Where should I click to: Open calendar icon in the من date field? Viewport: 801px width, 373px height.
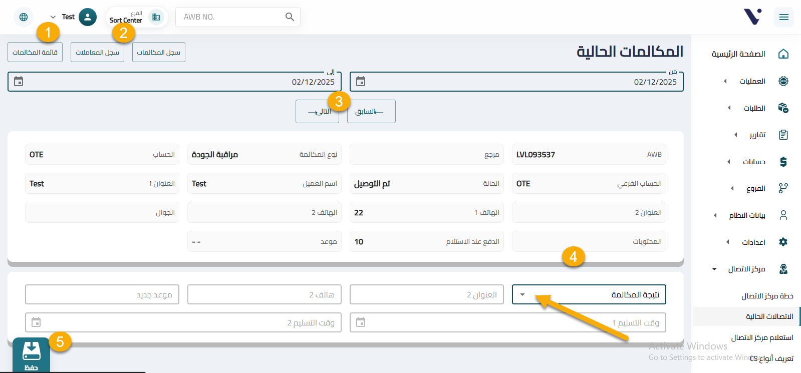pyautogui.click(x=361, y=81)
